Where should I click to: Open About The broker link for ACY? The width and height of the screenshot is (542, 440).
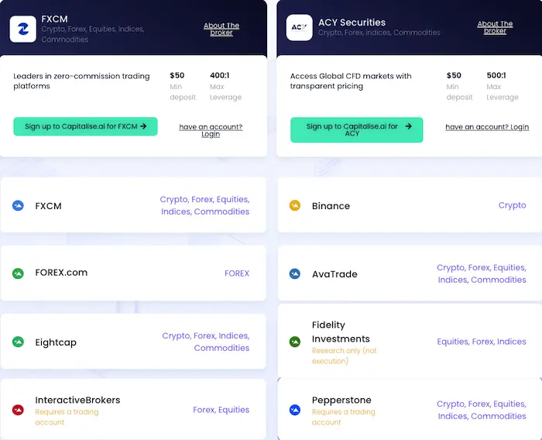[495, 27]
